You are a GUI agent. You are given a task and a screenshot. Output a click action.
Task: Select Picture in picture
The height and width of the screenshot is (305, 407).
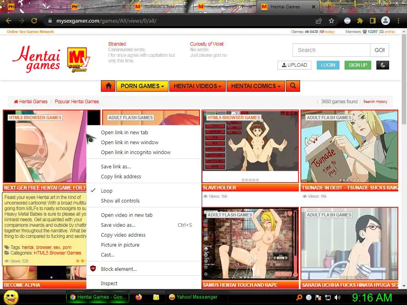pos(144,245)
